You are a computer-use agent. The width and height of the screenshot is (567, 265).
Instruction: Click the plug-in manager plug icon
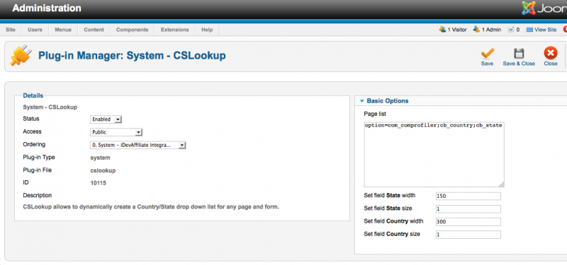pos(21,56)
